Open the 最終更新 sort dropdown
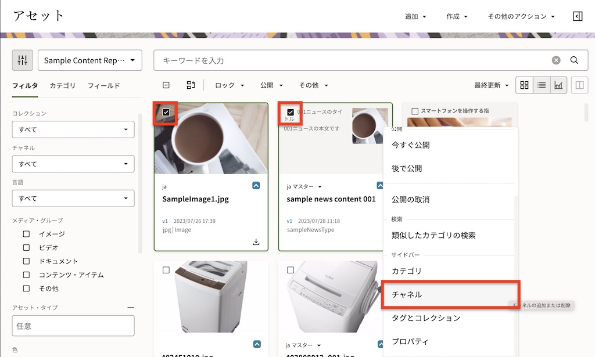Viewport: 595px width, 357px height. click(x=490, y=85)
